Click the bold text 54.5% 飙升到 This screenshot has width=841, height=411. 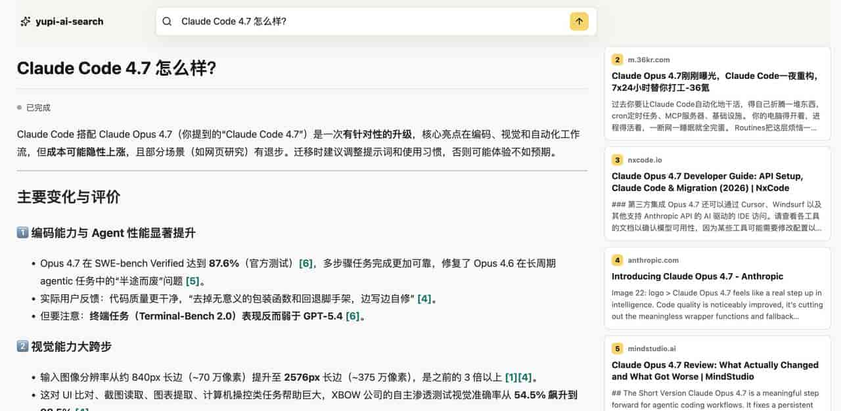pyautogui.click(x=545, y=395)
